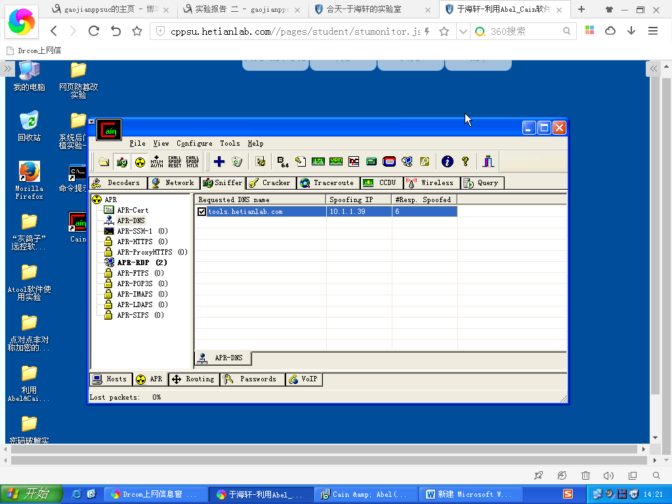Select APR-HTTPS in the APR tree
This screenshot has width=672, height=504.
(x=142, y=241)
